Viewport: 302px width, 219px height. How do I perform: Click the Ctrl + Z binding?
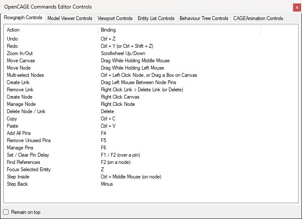click(108, 39)
